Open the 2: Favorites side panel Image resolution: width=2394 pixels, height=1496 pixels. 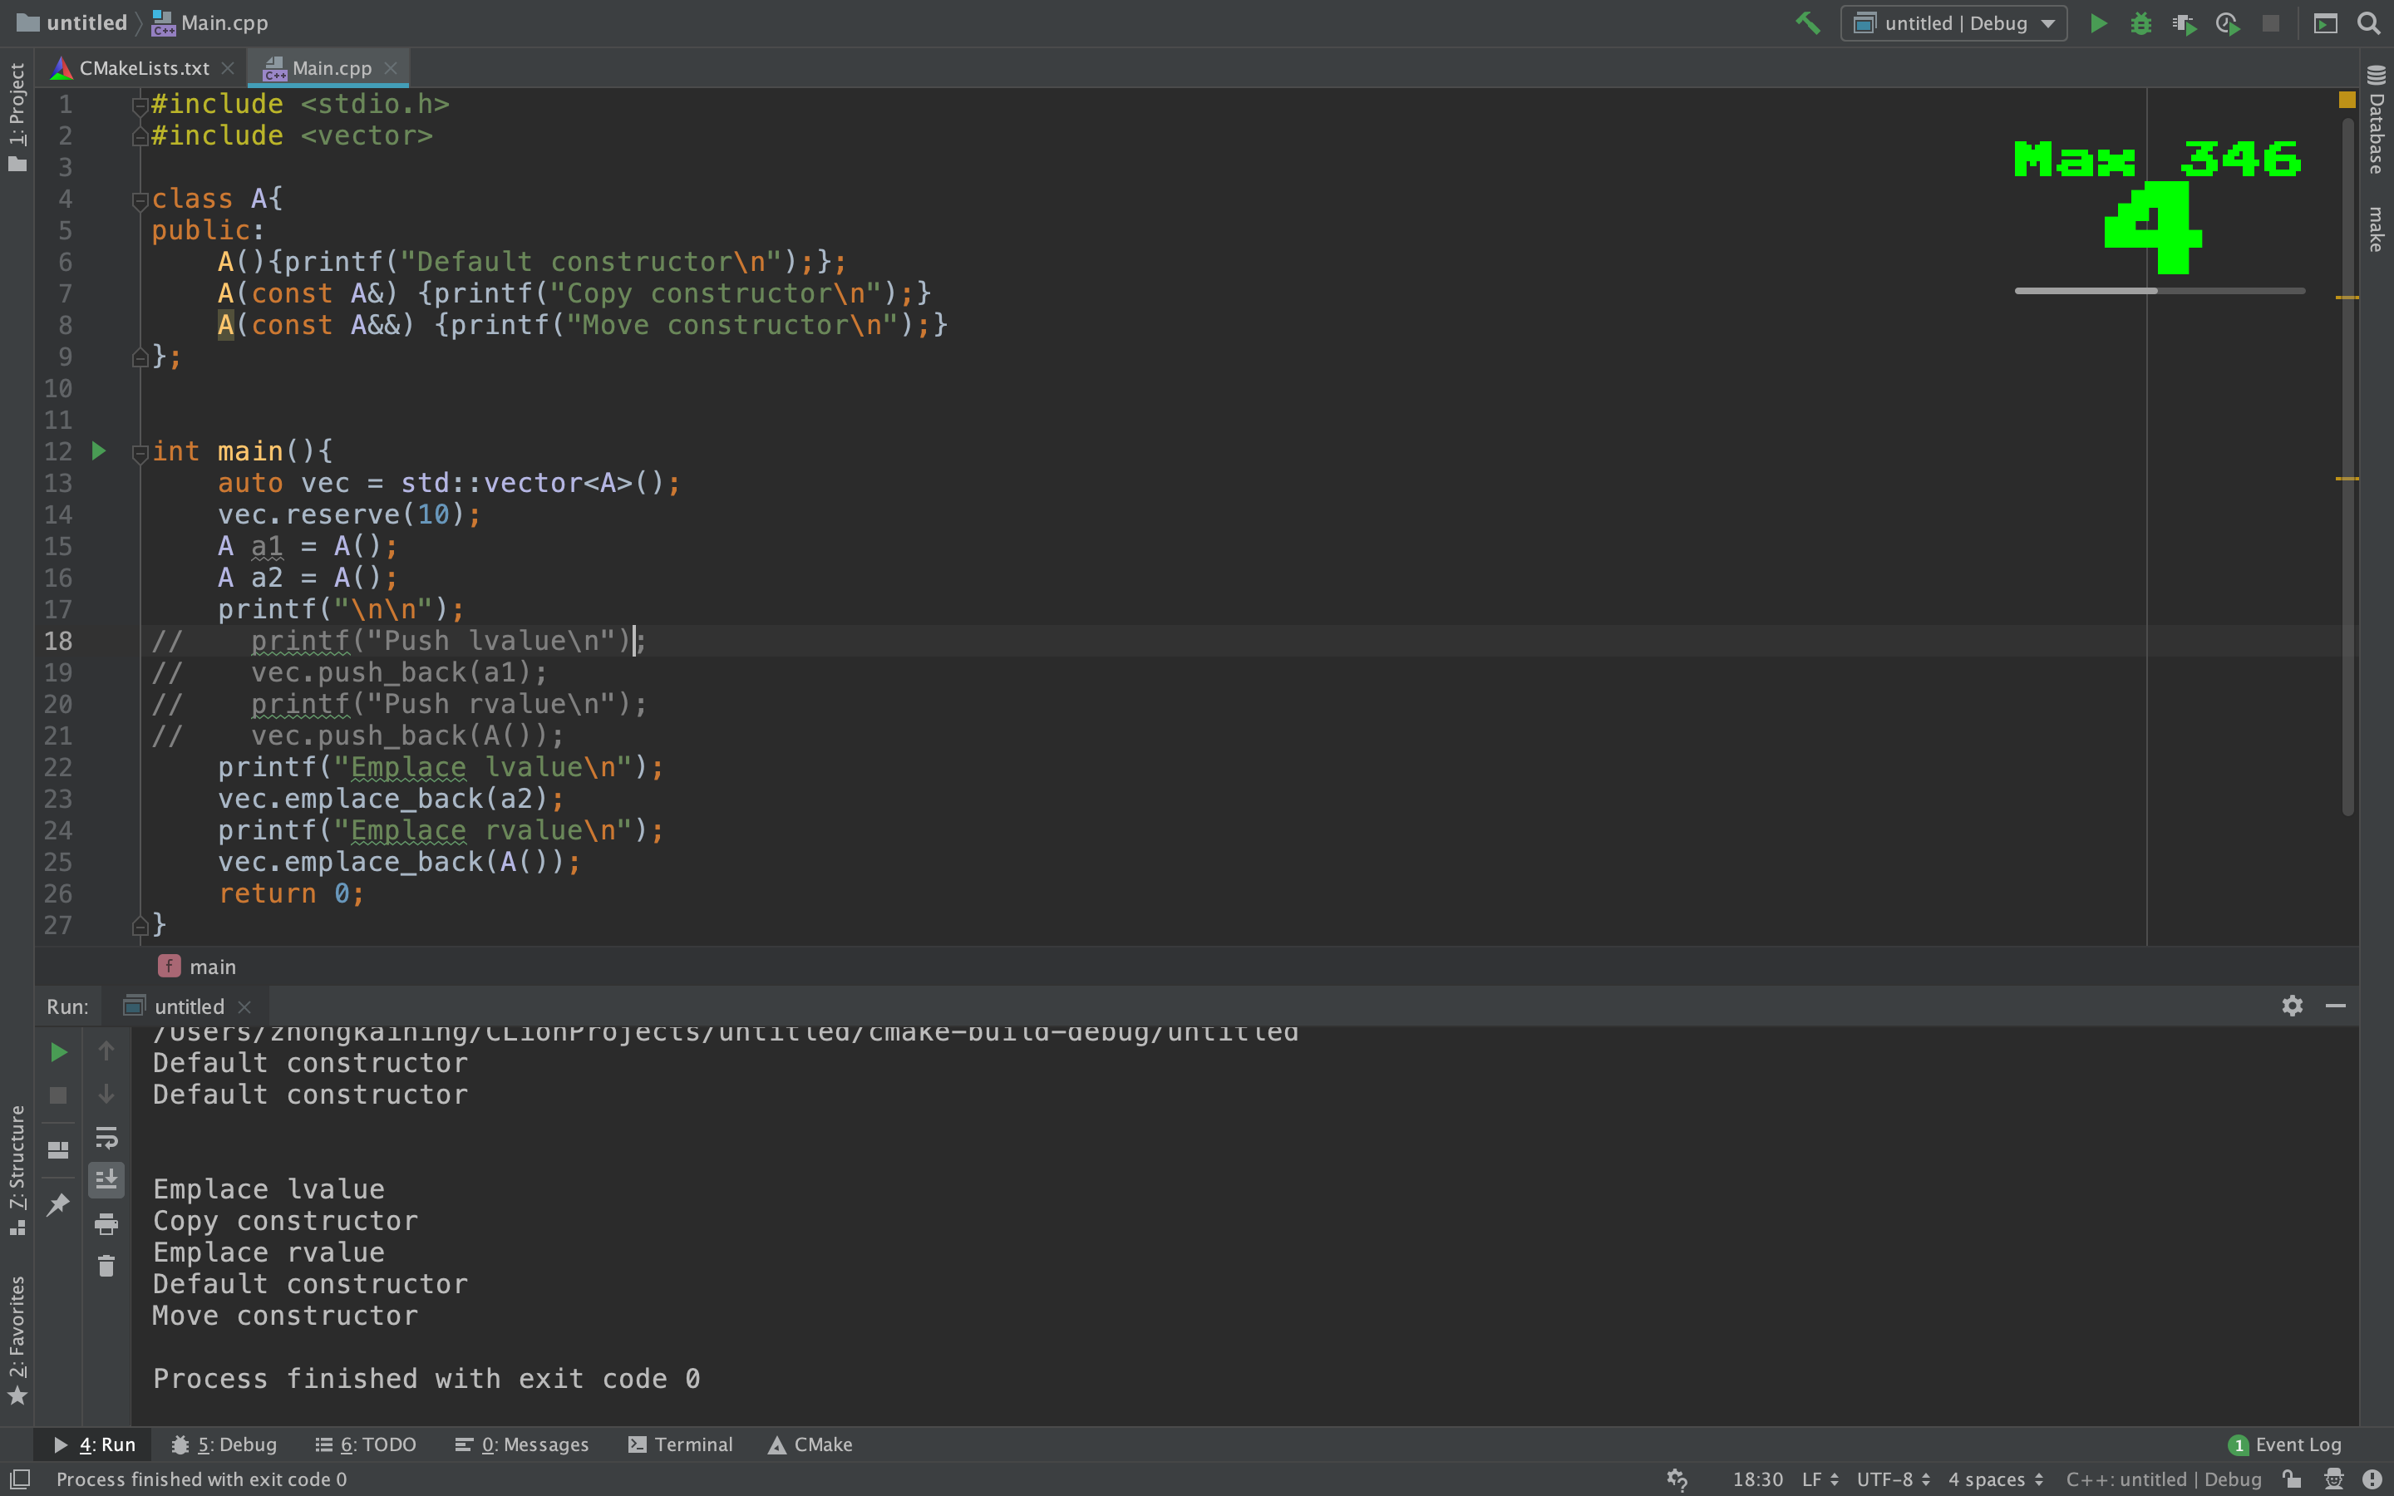[17, 1340]
